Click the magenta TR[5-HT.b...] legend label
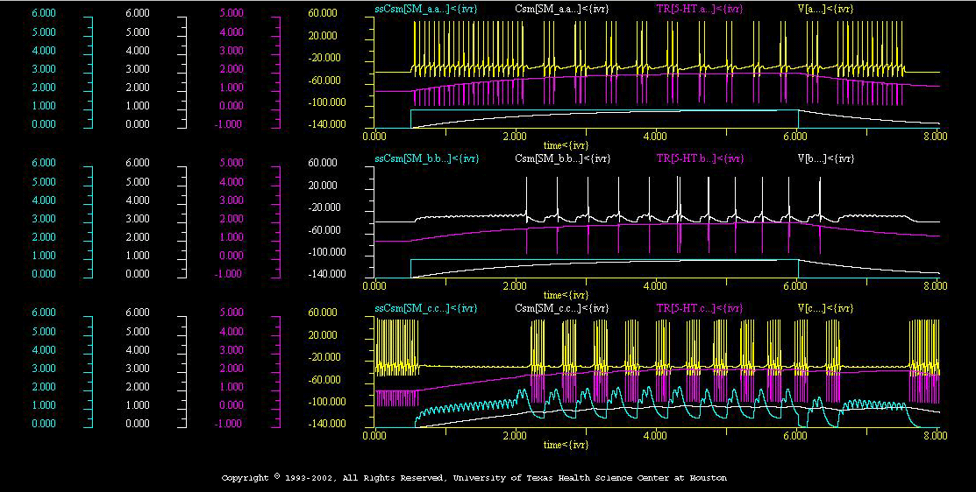This screenshot has width=976, height=492. click(700, 158)
